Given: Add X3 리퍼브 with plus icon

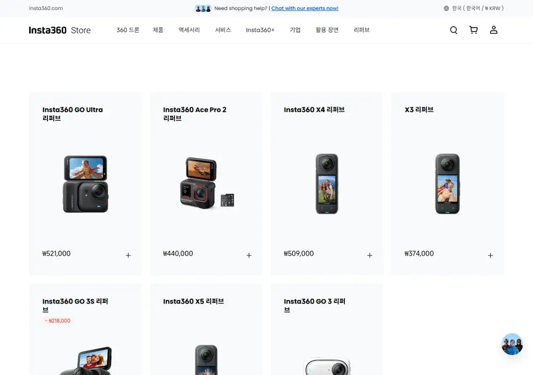Looking at the screenshot, I should point(490,255).
